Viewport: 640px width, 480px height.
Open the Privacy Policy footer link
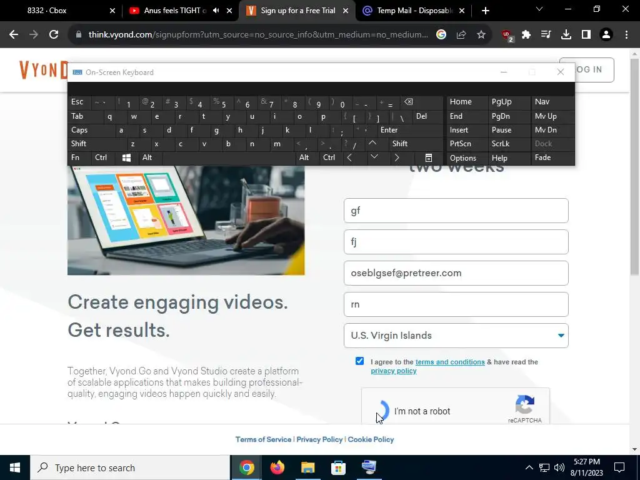[x=319, y=439]
